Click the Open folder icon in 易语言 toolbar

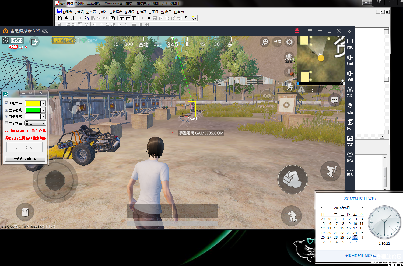coord(66,18)
